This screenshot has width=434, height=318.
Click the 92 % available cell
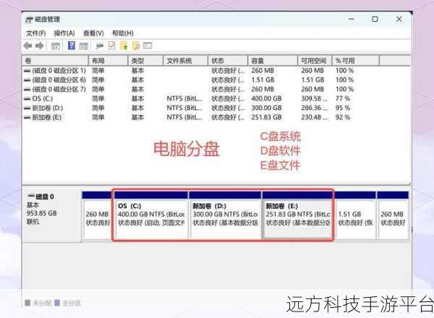click(343, 117)
